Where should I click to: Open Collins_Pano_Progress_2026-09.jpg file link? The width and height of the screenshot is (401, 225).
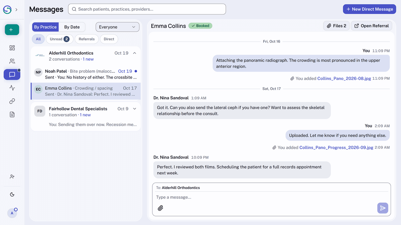(x=336, y=147)
